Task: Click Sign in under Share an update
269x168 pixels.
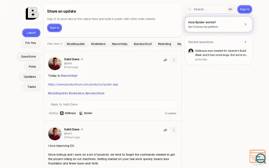Action: tap(54, 28)
